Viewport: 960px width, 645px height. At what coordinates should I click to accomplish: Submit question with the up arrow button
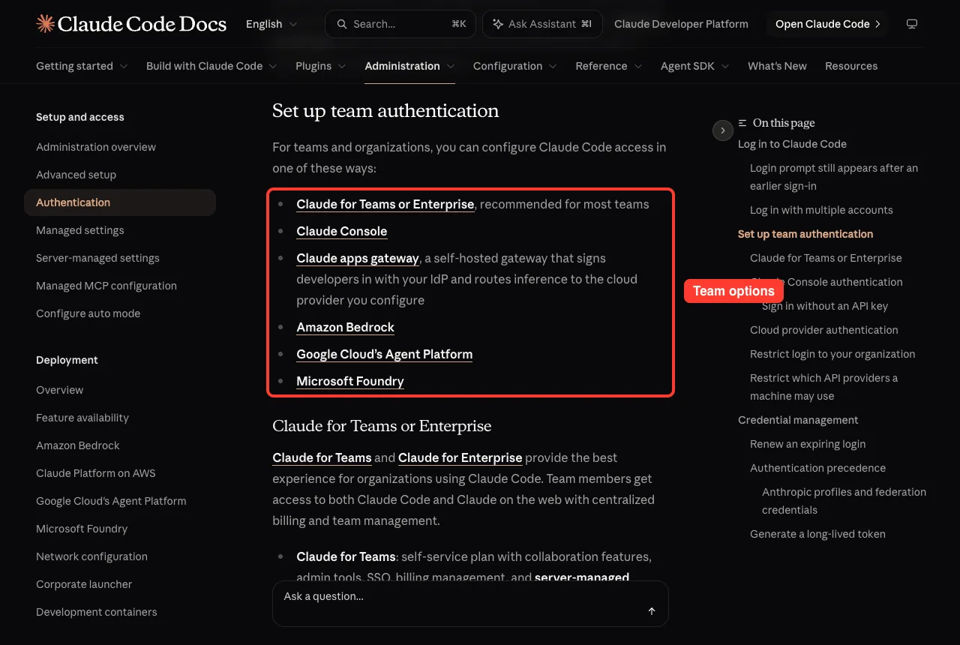tap(652, 611)
